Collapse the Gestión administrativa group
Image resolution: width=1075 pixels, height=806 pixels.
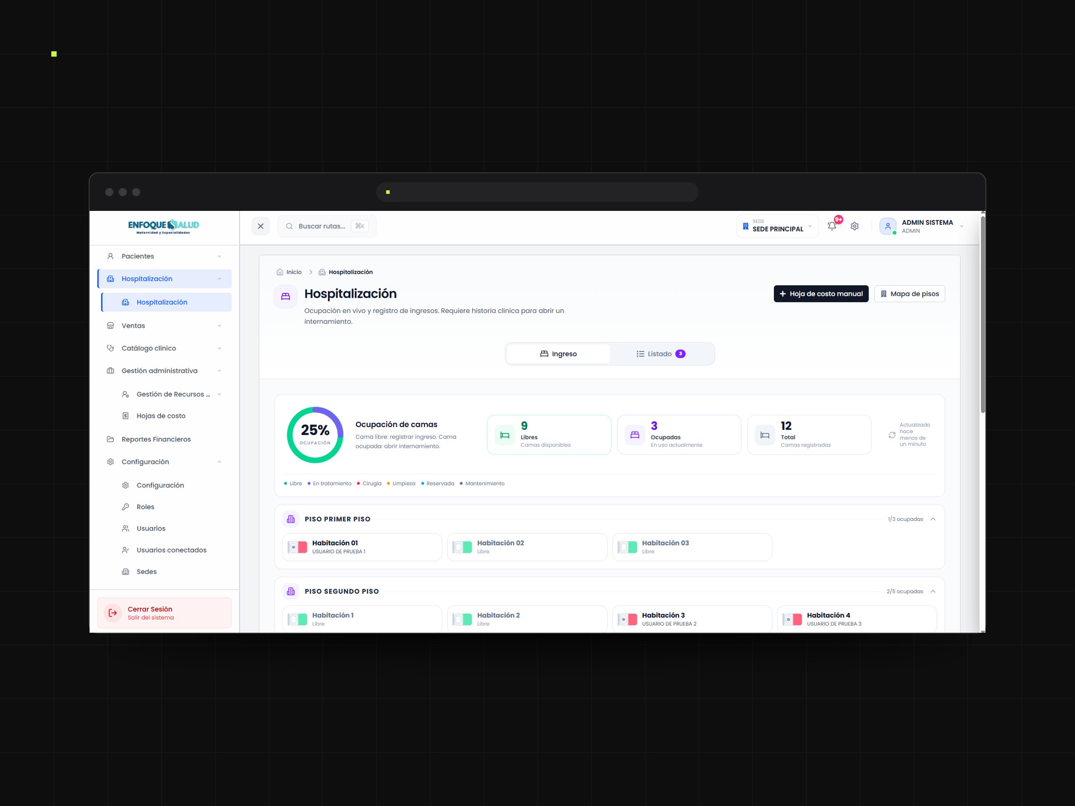(x=164, y=371)
